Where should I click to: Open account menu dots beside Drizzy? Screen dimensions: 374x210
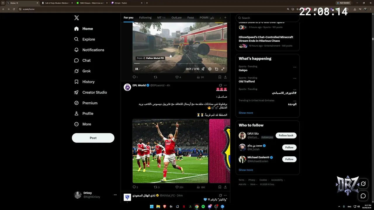115,195
